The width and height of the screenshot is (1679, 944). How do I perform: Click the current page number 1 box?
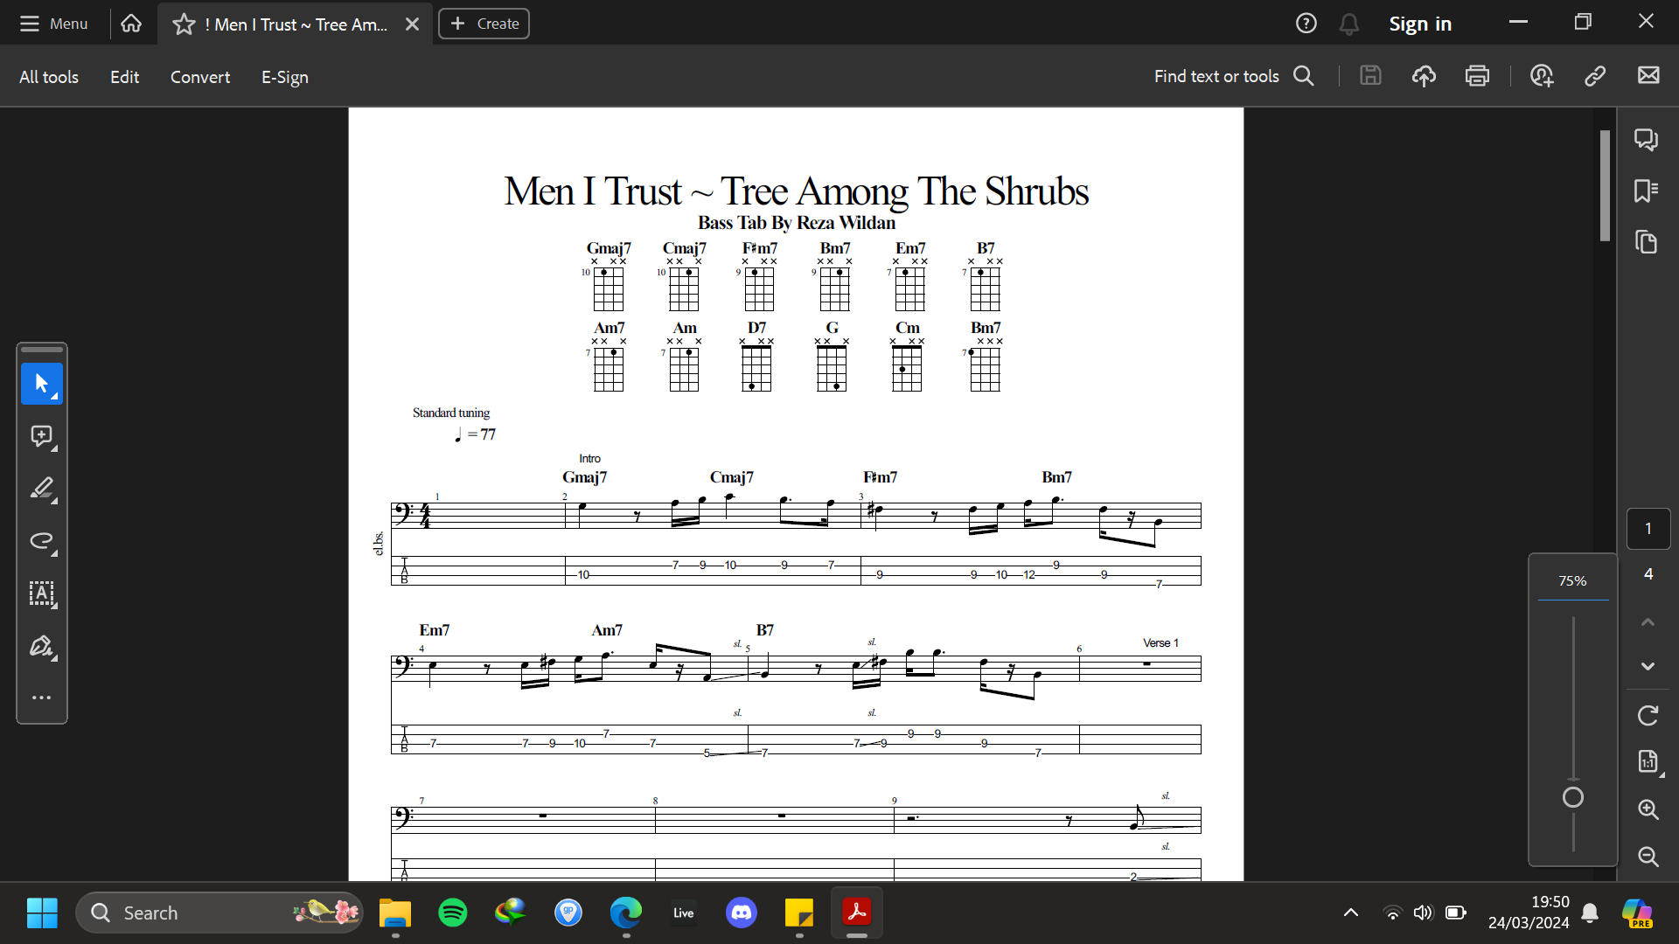coord(1648,529)
